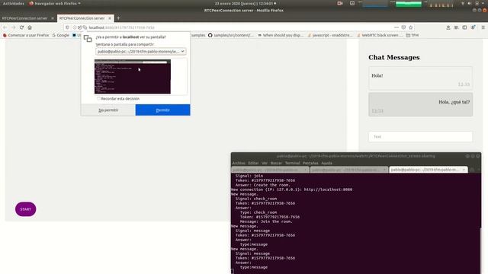Open the Firefox account icon
Screen dimensions: 488x274
pos(448,27)
